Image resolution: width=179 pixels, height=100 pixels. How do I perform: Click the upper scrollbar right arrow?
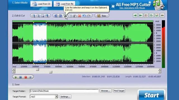pyautogui.click(x=160, y=69)
